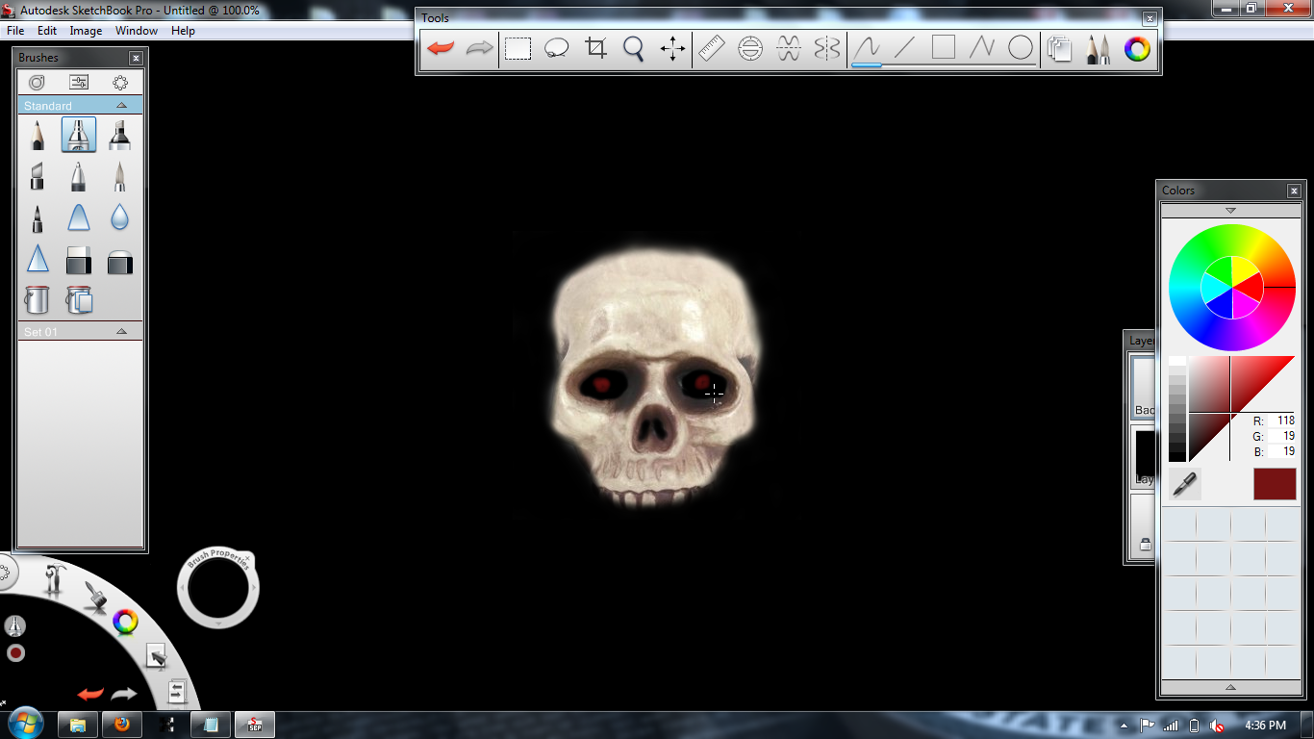
Task: Select the highlighted felt-tip pen brush
Action: 79,135
